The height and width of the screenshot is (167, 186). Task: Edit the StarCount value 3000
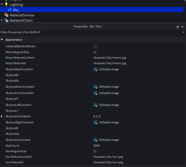pyautogui.click(x=139, y=146)
